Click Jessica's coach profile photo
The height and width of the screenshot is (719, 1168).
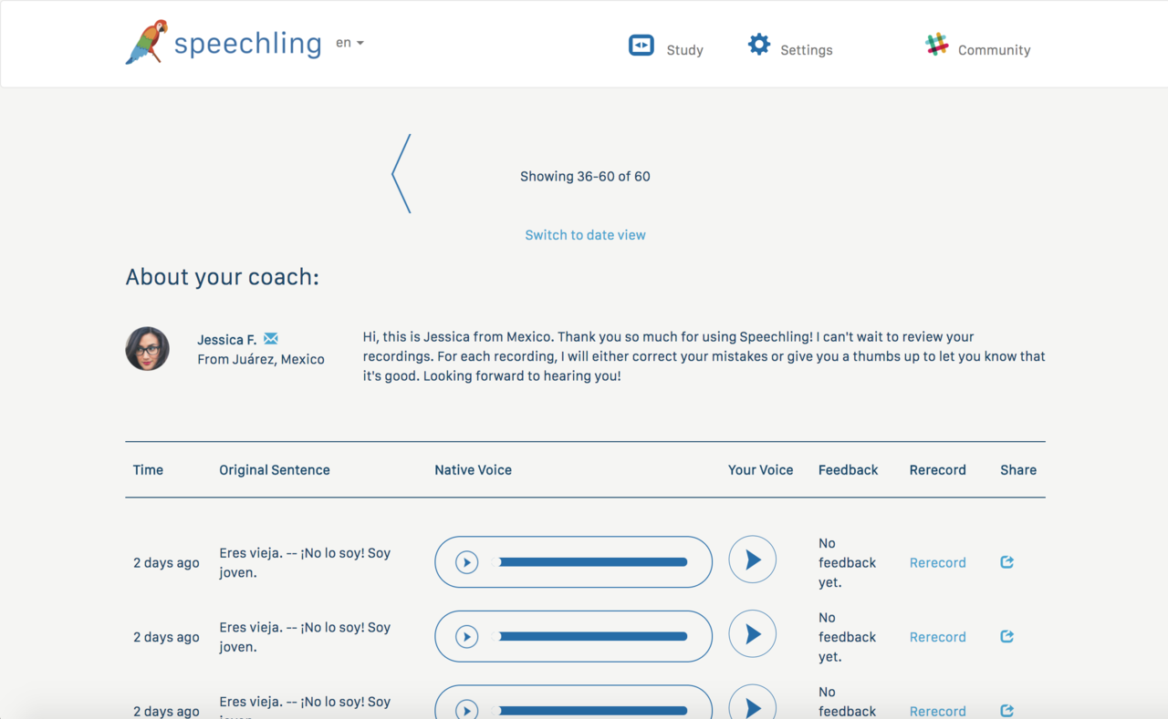click(148, 349)
